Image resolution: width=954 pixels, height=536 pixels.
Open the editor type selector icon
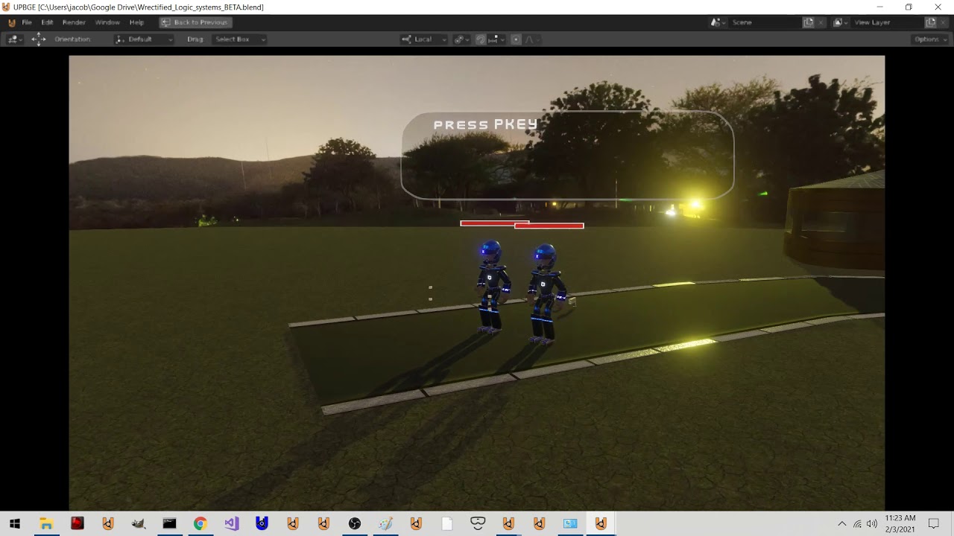click(x=13, y=39)
